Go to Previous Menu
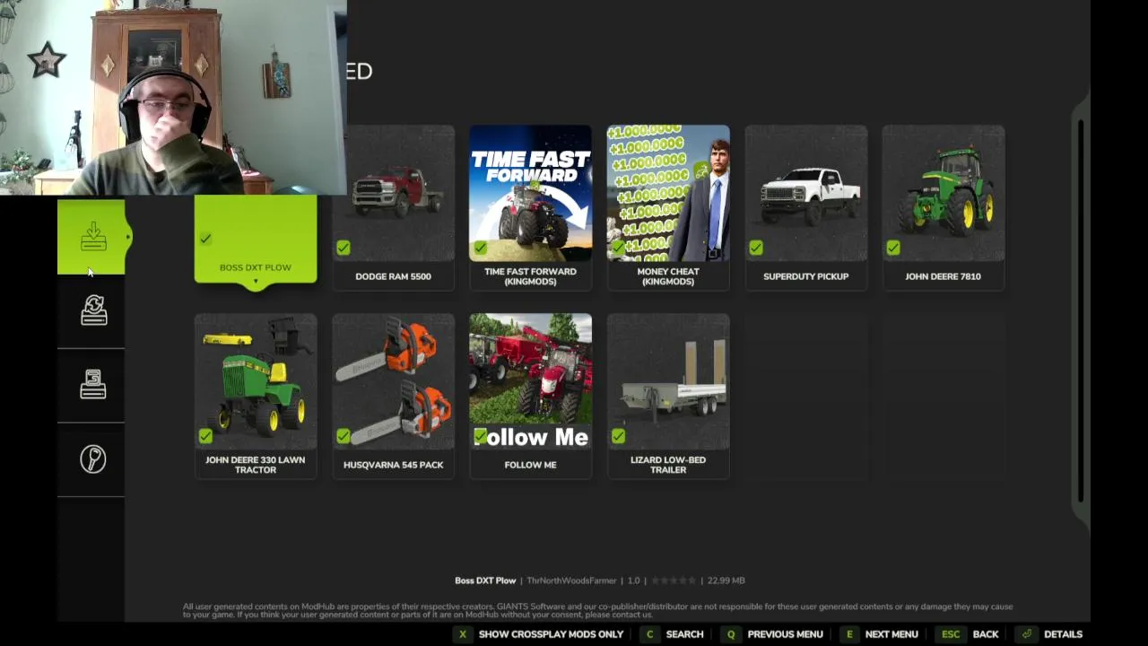The width and height of the screenshot is (1148, 646). tap(785, 634)
